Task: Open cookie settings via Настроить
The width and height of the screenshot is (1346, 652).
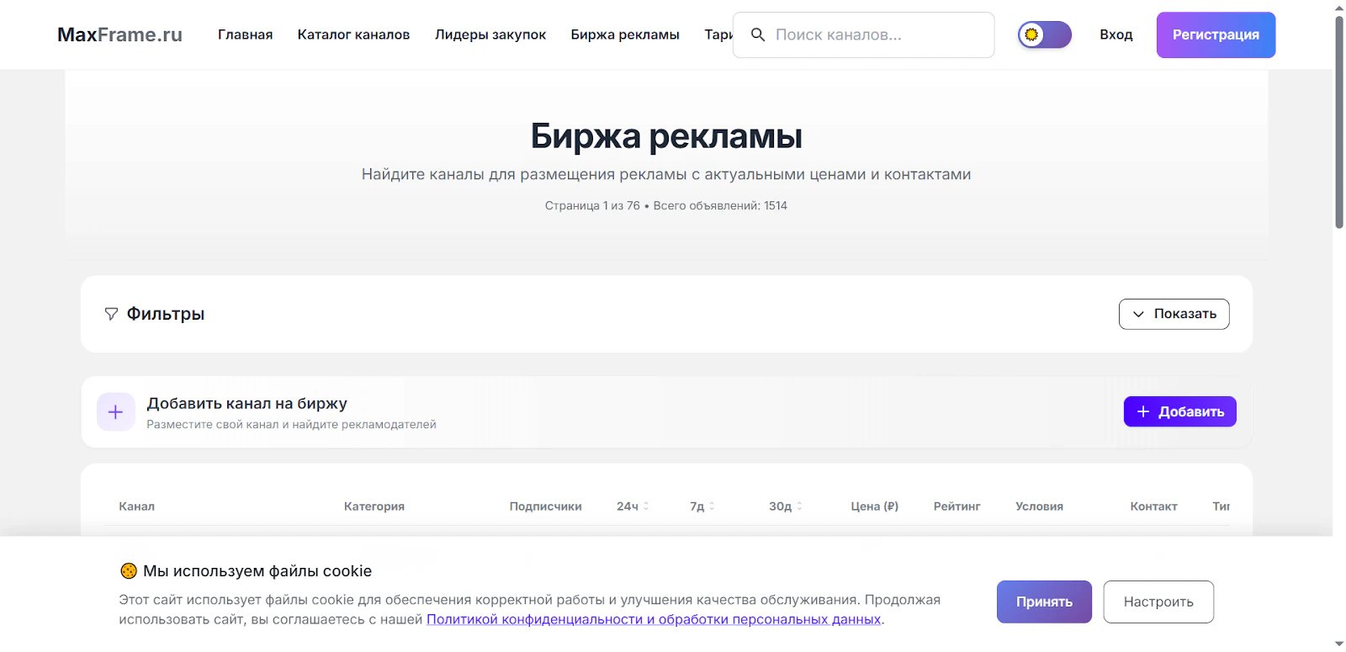Action: coord(1158,602)
